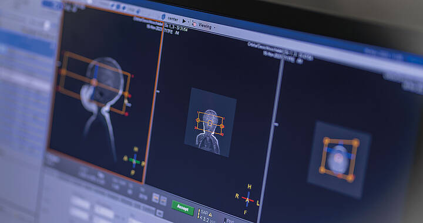Click the SAR yellow warning triangle icon
Image resolution: width=423 pixels, height=223 pixels.
[x=210, y=214]
